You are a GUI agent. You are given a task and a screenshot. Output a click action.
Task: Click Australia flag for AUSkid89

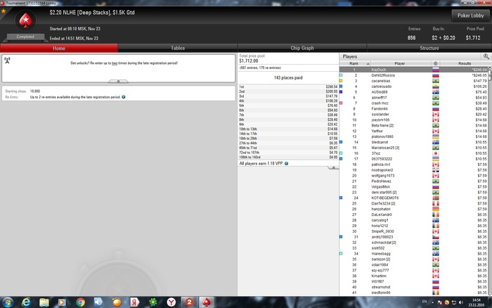click(436, 92)
